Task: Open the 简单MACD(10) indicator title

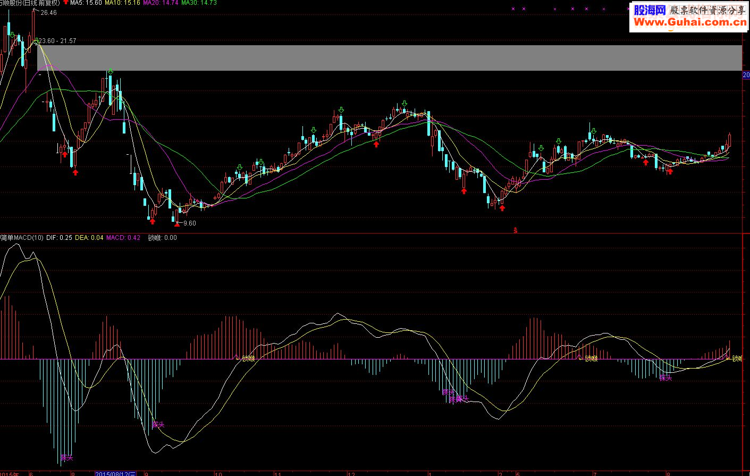Action: [x=22, y=238]
